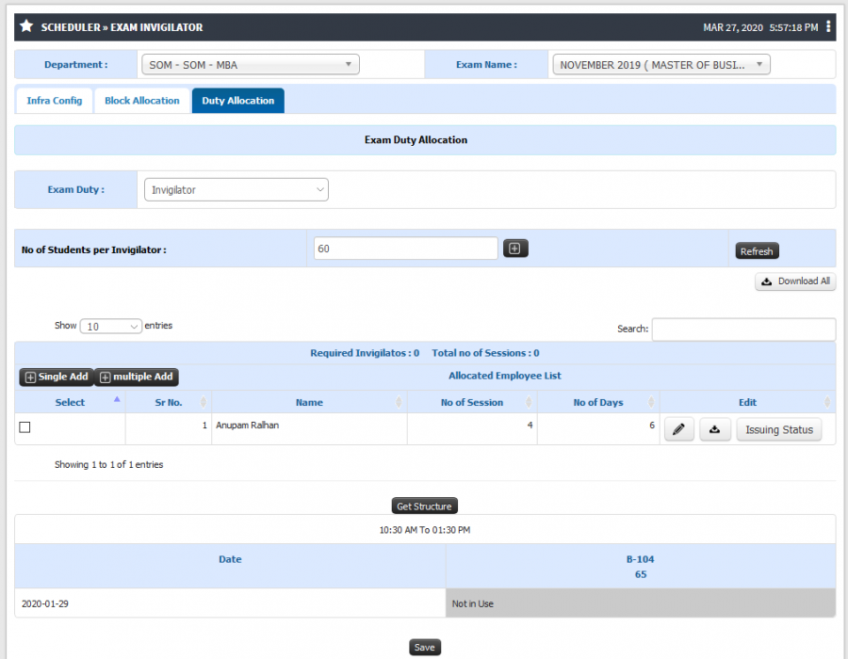
Task: Switch to the Infra Config tab
Action: [54, 101]
